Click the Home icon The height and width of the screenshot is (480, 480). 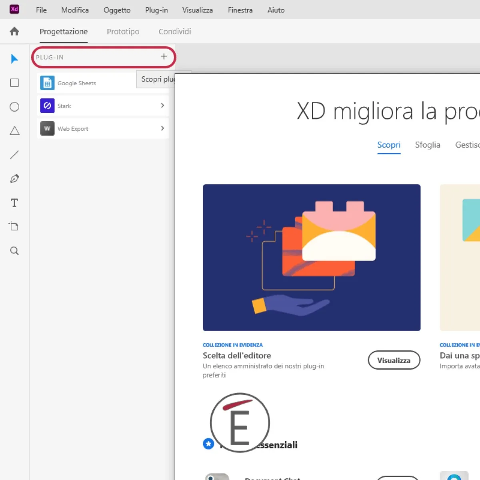(14, 31)
